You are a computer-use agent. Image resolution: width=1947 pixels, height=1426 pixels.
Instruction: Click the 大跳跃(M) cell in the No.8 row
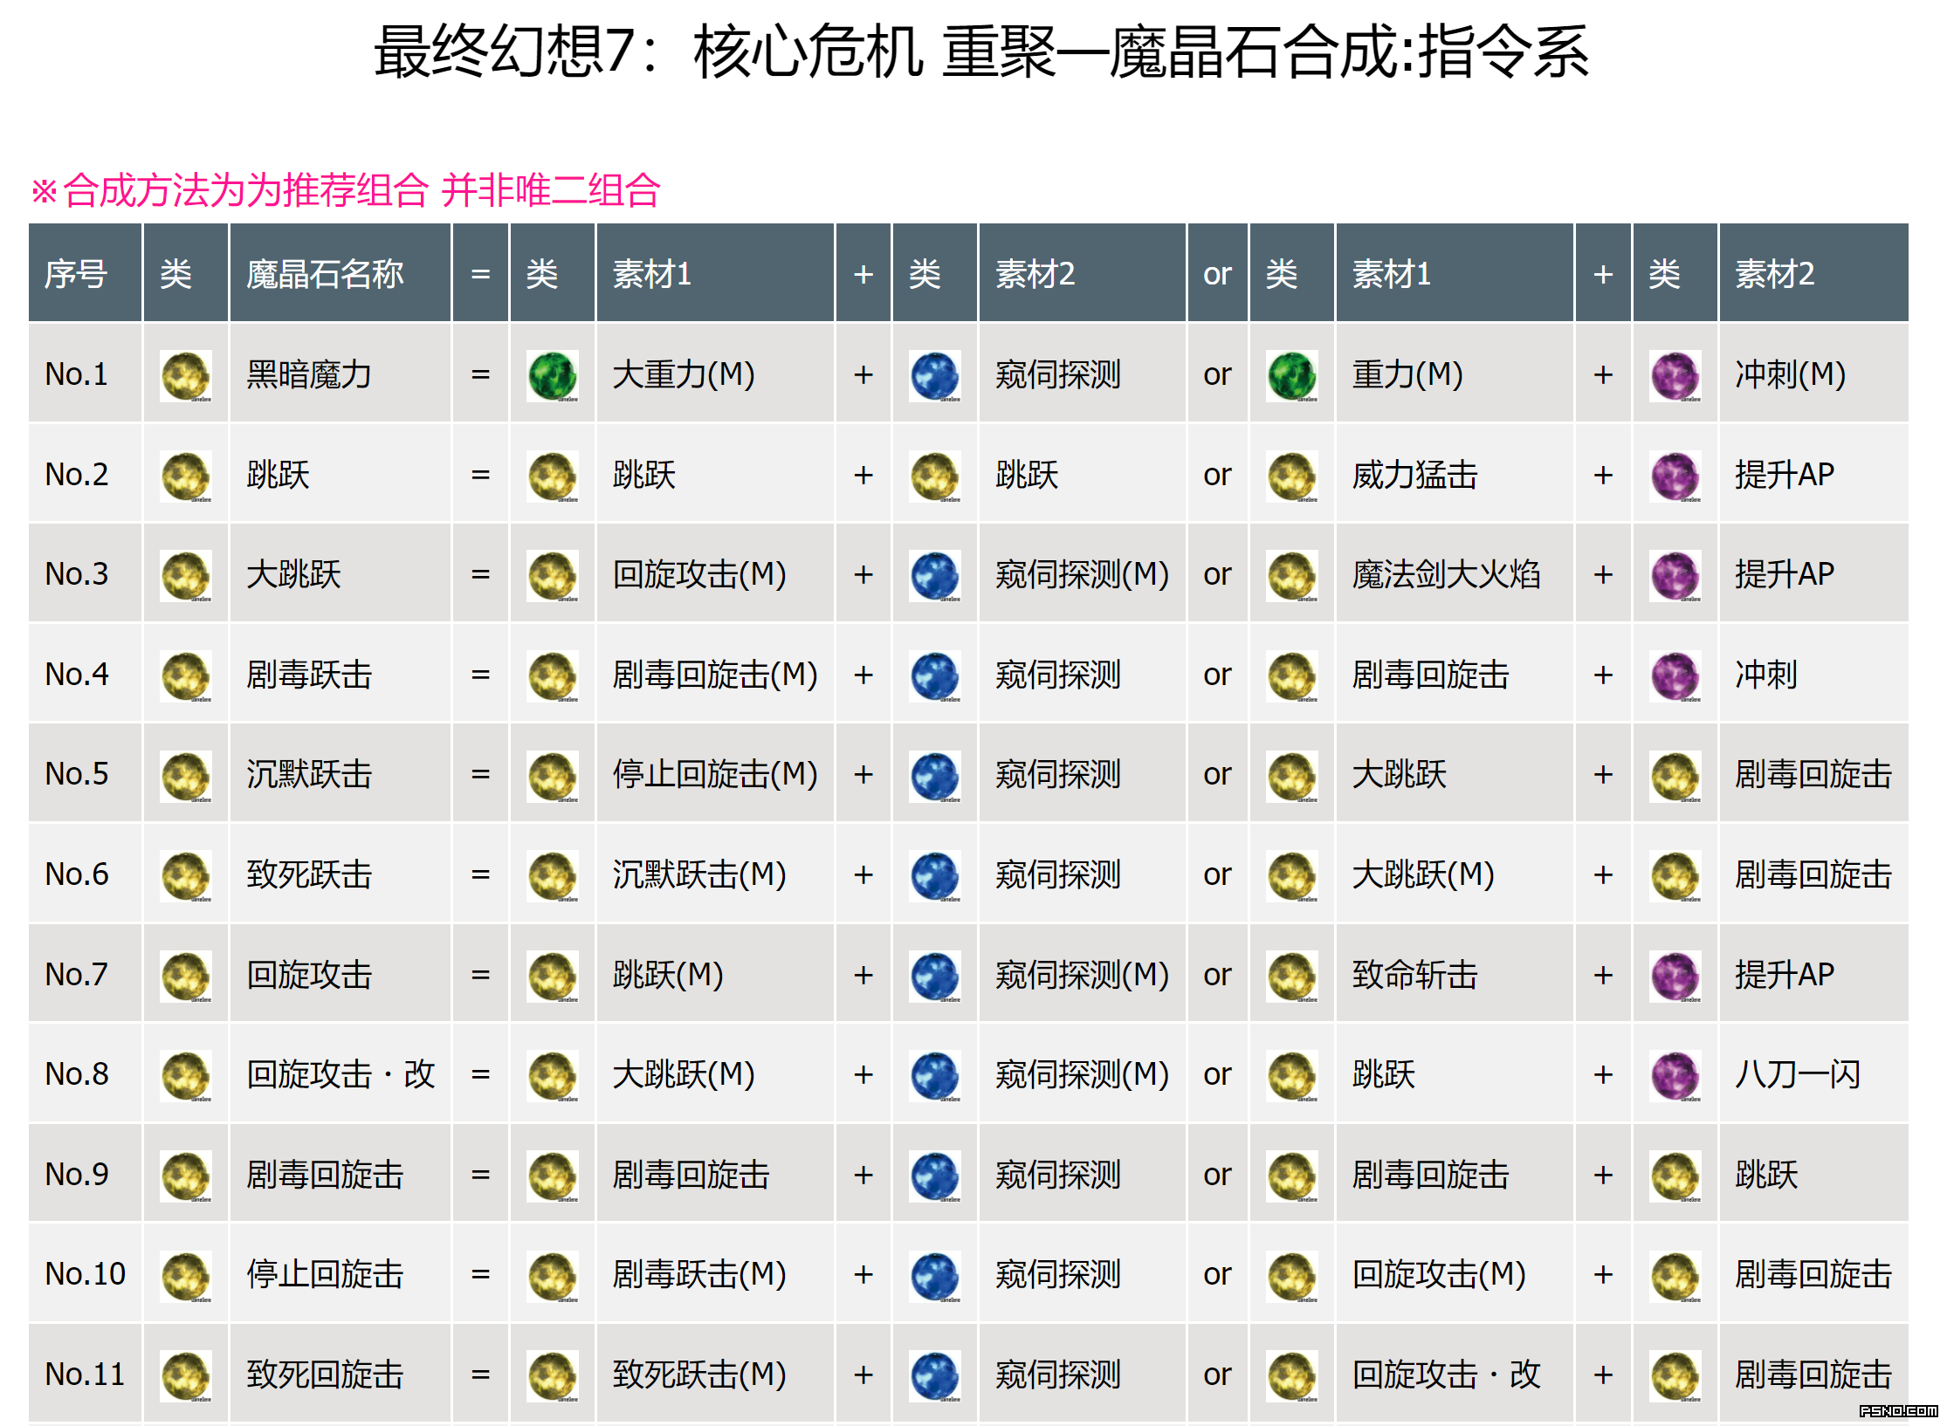[x=715, y=1073]
